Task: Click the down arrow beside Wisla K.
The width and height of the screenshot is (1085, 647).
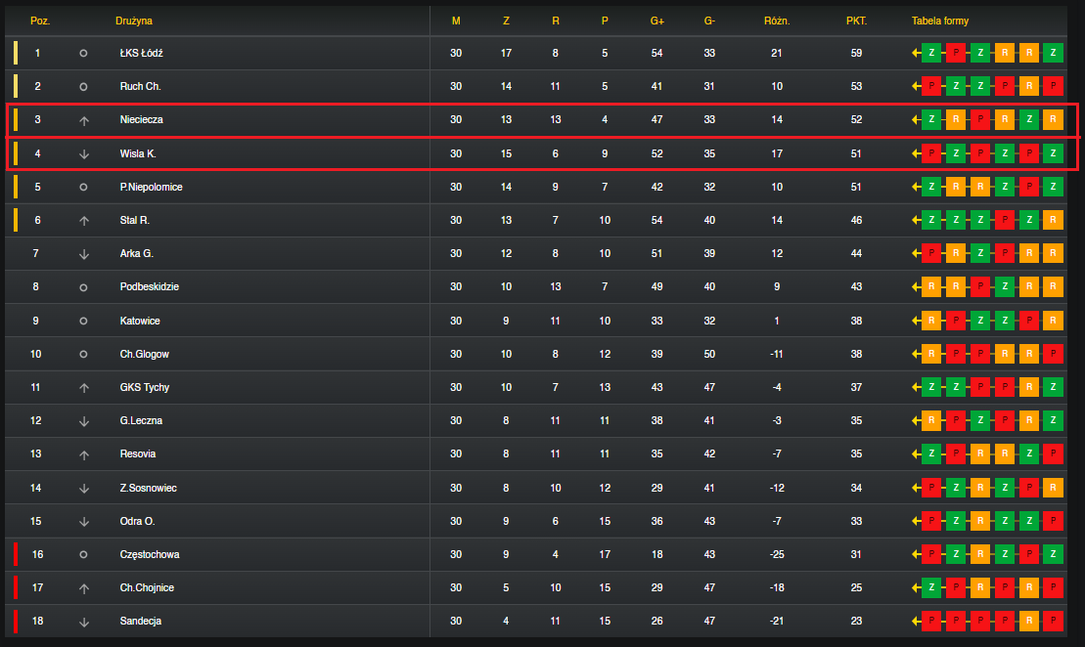Action: (x=84, y=154)
